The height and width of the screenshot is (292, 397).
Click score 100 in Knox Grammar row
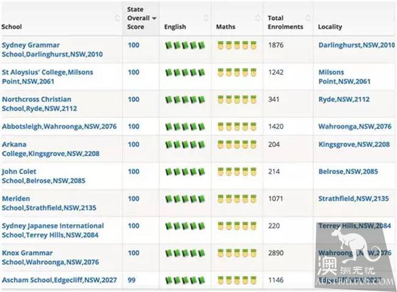(x=134, y=253)
